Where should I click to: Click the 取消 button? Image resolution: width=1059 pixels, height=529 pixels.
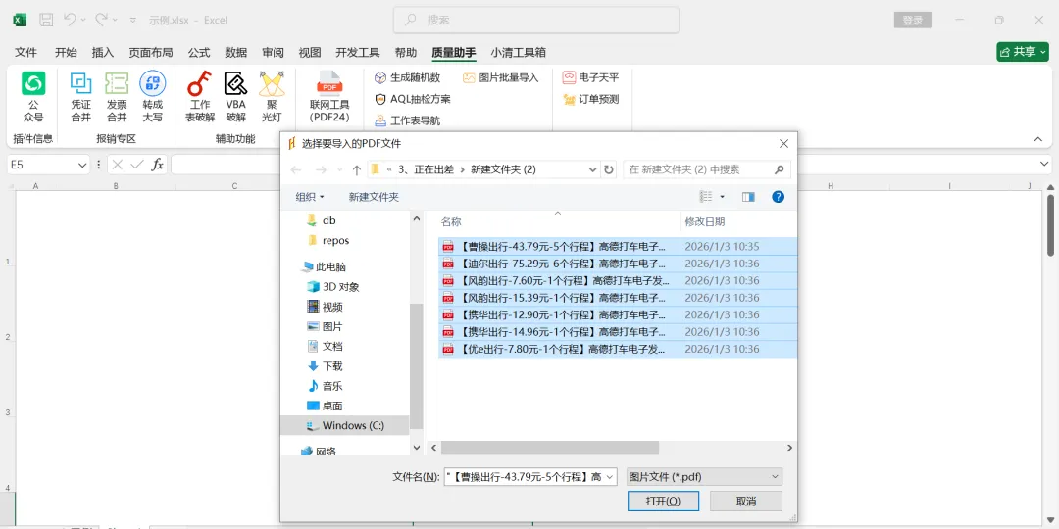click(745, 502)
